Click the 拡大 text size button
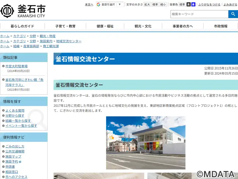The image size is (238, 179). (147, 4)
